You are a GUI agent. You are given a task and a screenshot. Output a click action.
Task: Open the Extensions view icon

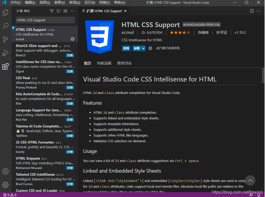5,66
